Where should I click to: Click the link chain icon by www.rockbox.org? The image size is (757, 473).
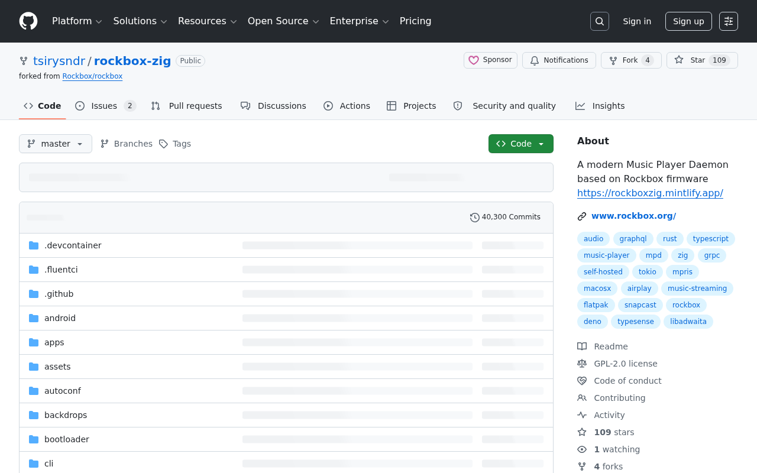point(582,216)
